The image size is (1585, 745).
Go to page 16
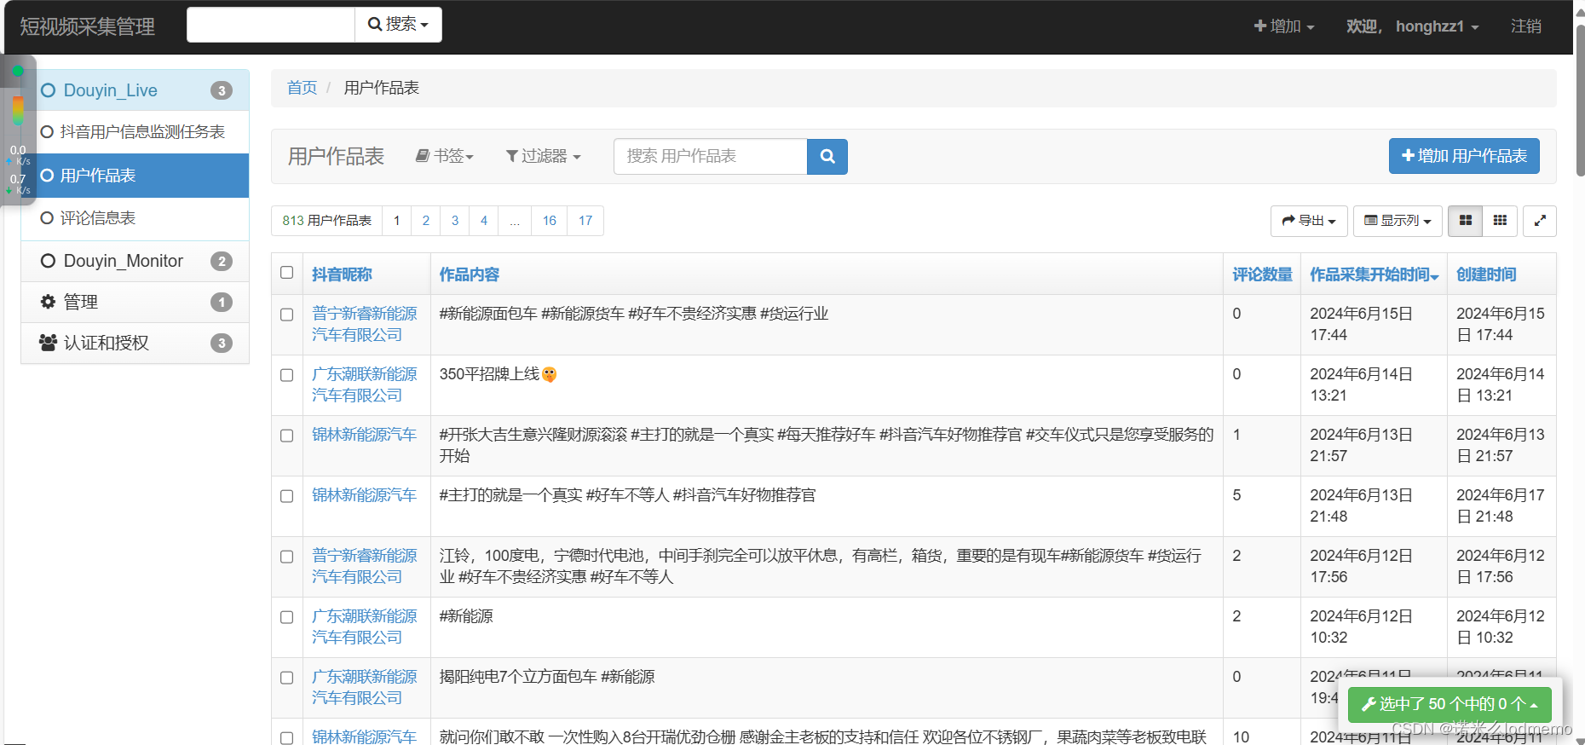coord(550,221)
